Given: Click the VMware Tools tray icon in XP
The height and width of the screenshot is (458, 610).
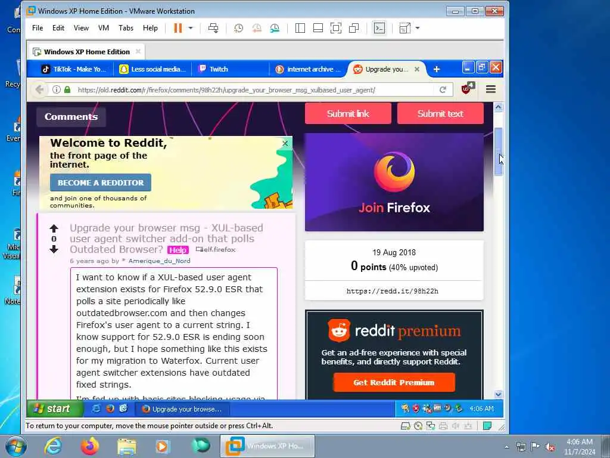Looking at the screenshot, I should click(437, 408).
